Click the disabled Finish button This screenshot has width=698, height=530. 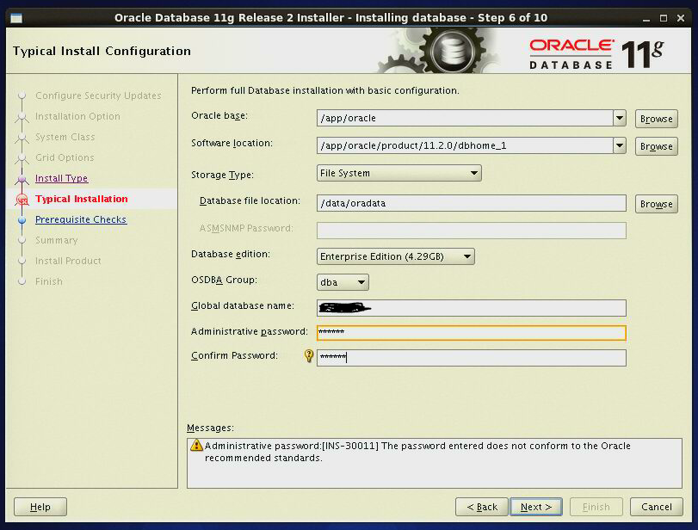coord(596,507)
